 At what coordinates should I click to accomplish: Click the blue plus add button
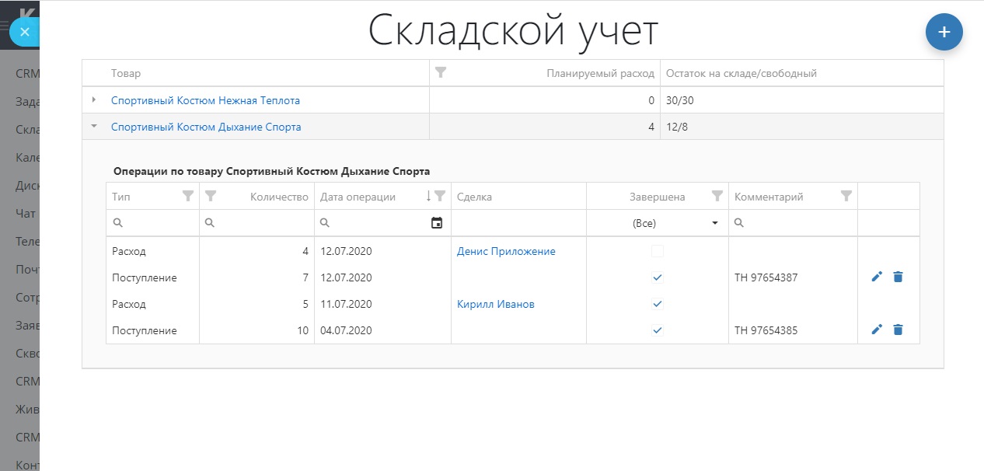944,32
